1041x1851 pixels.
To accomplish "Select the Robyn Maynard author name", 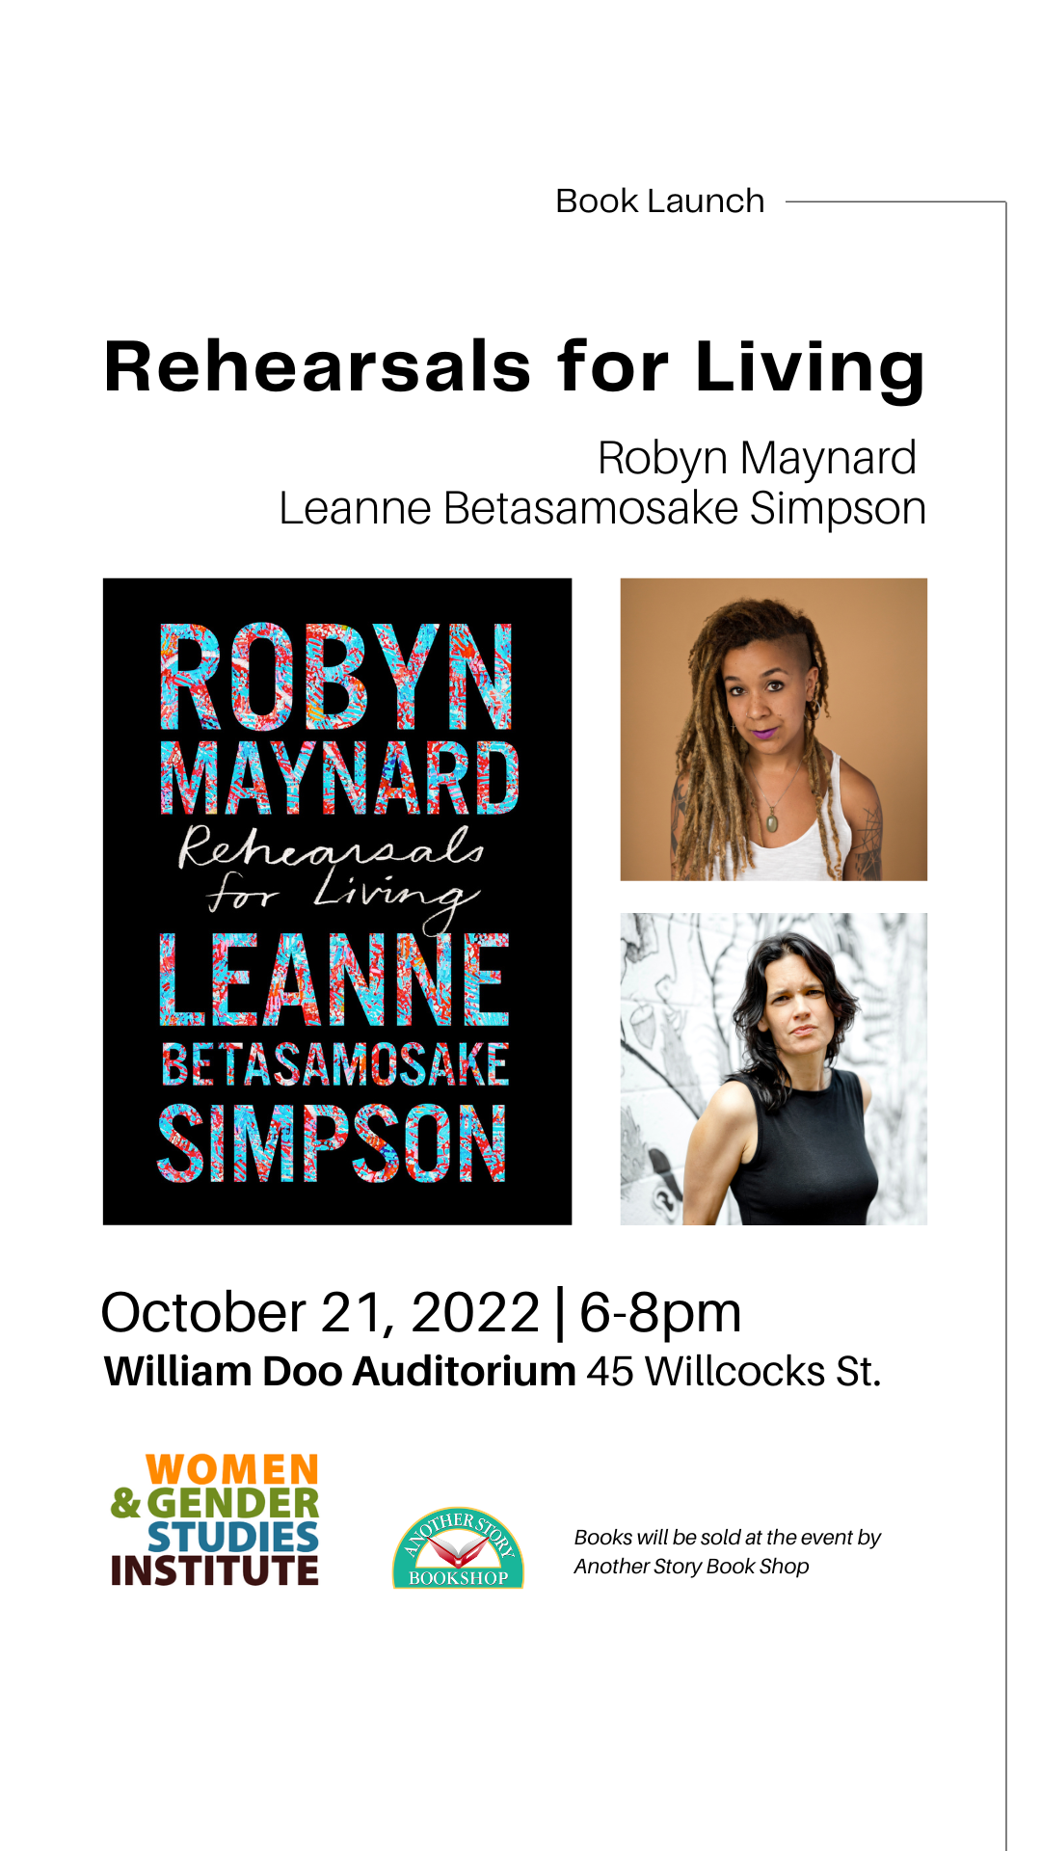I will pyautogui.click(x=757, y=458).
